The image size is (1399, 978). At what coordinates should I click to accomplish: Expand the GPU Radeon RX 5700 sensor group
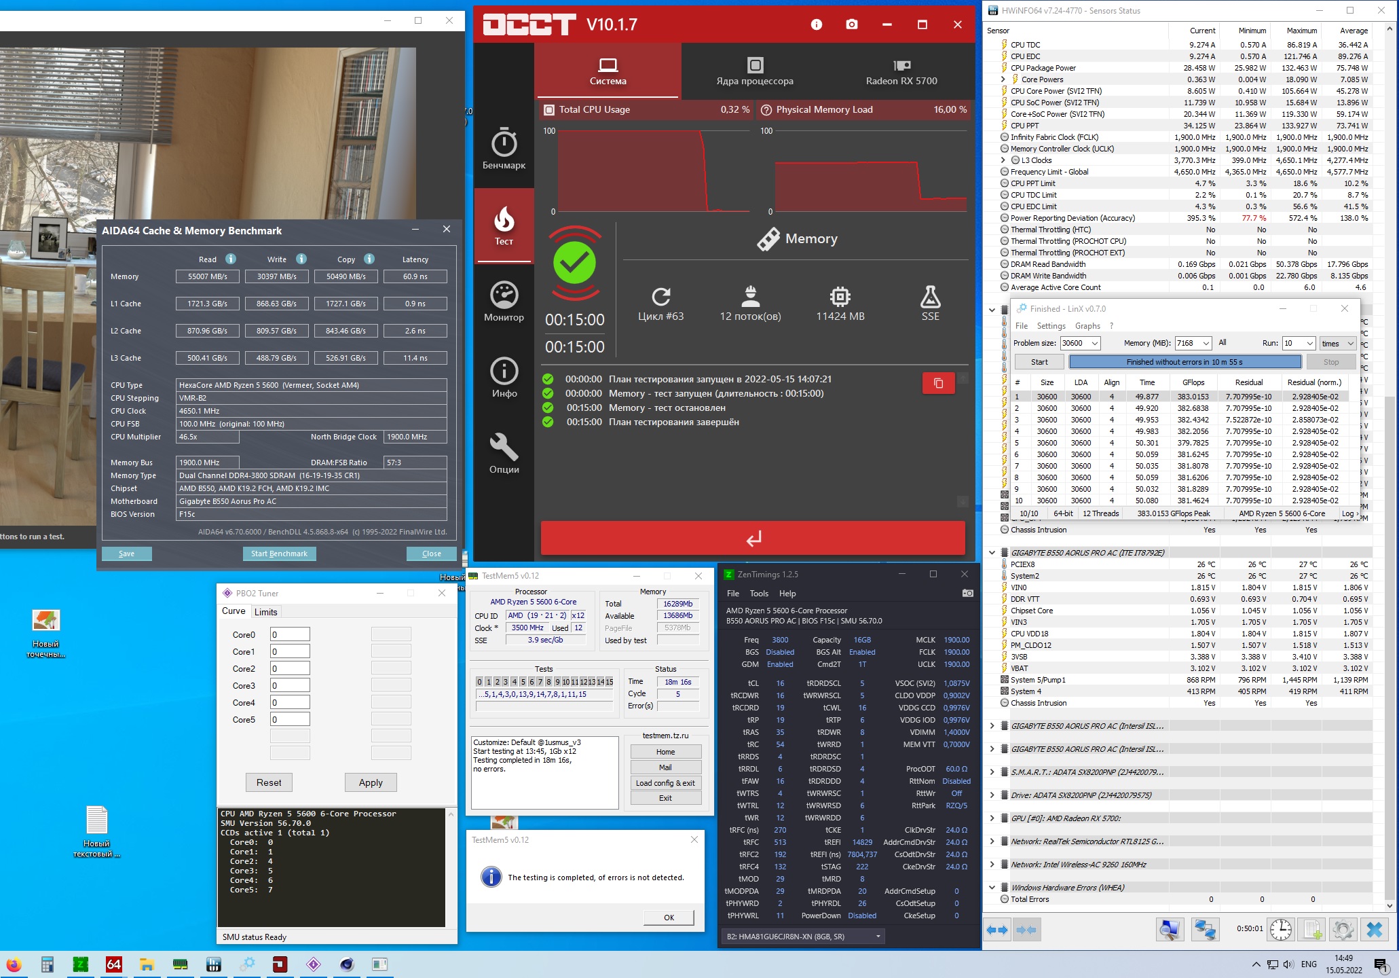[992, 818]
